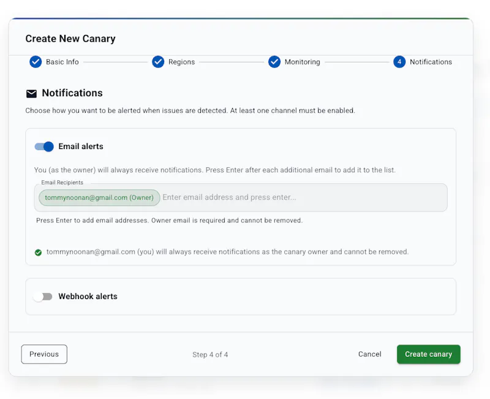Click the step 4 Notifications circle icon
Screen dimensions: 490x399
tap(399, 62)
